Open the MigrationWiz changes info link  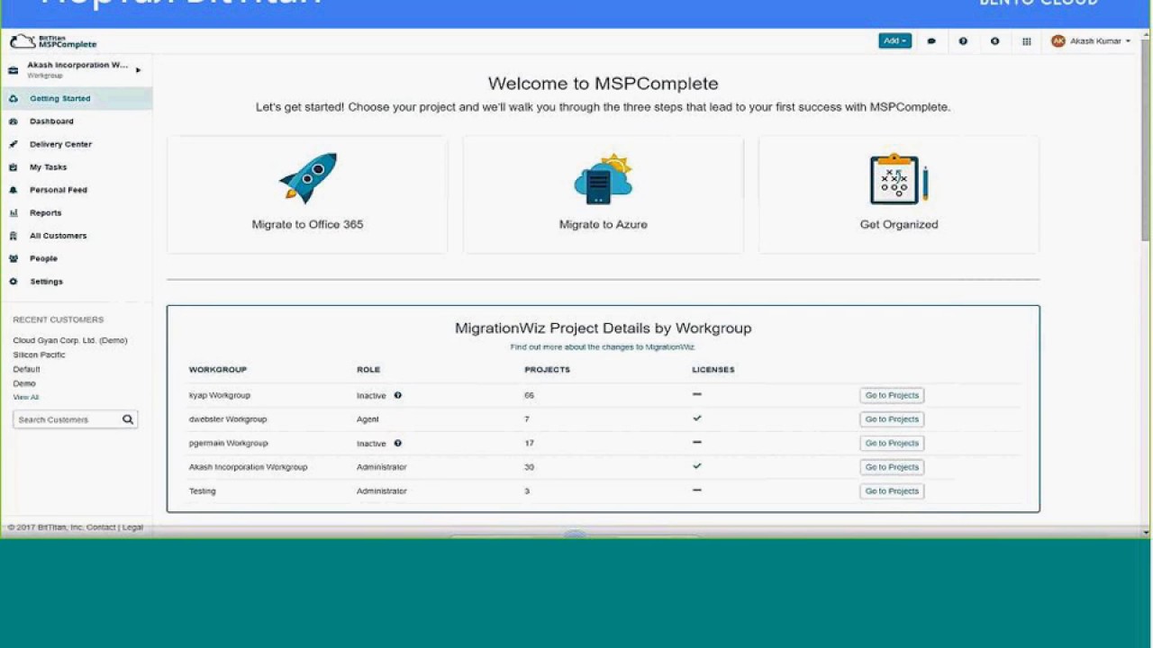point(603,346)
